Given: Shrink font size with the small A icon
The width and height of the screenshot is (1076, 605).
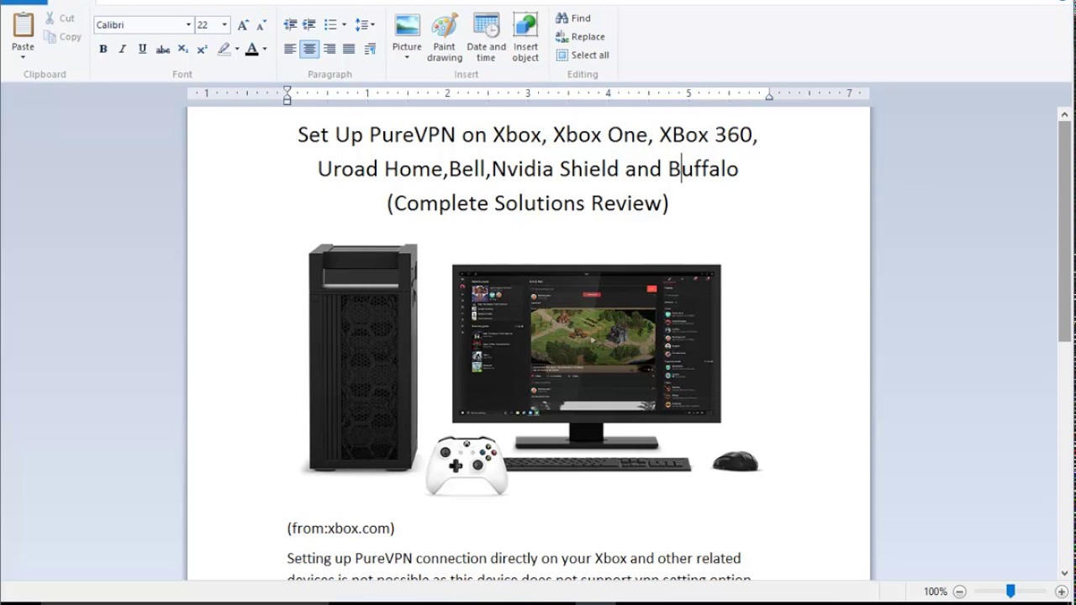Looking at the screenshot, I should (260, 25).
